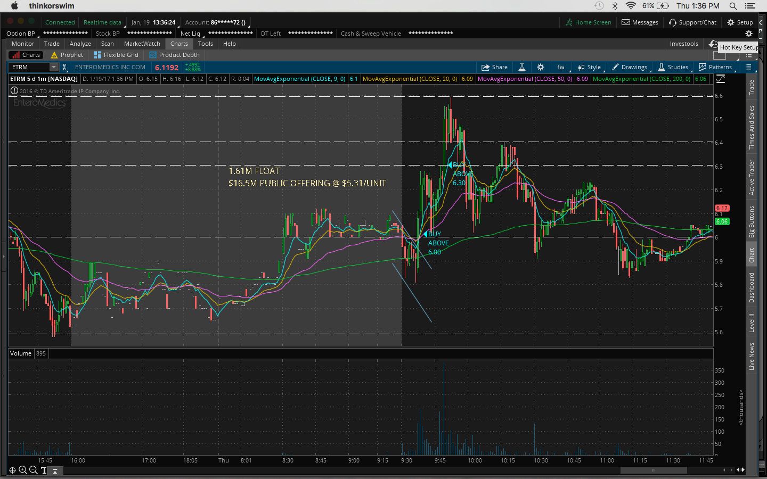Zoom in on the chart
The image size is (767, 479).
23,470
